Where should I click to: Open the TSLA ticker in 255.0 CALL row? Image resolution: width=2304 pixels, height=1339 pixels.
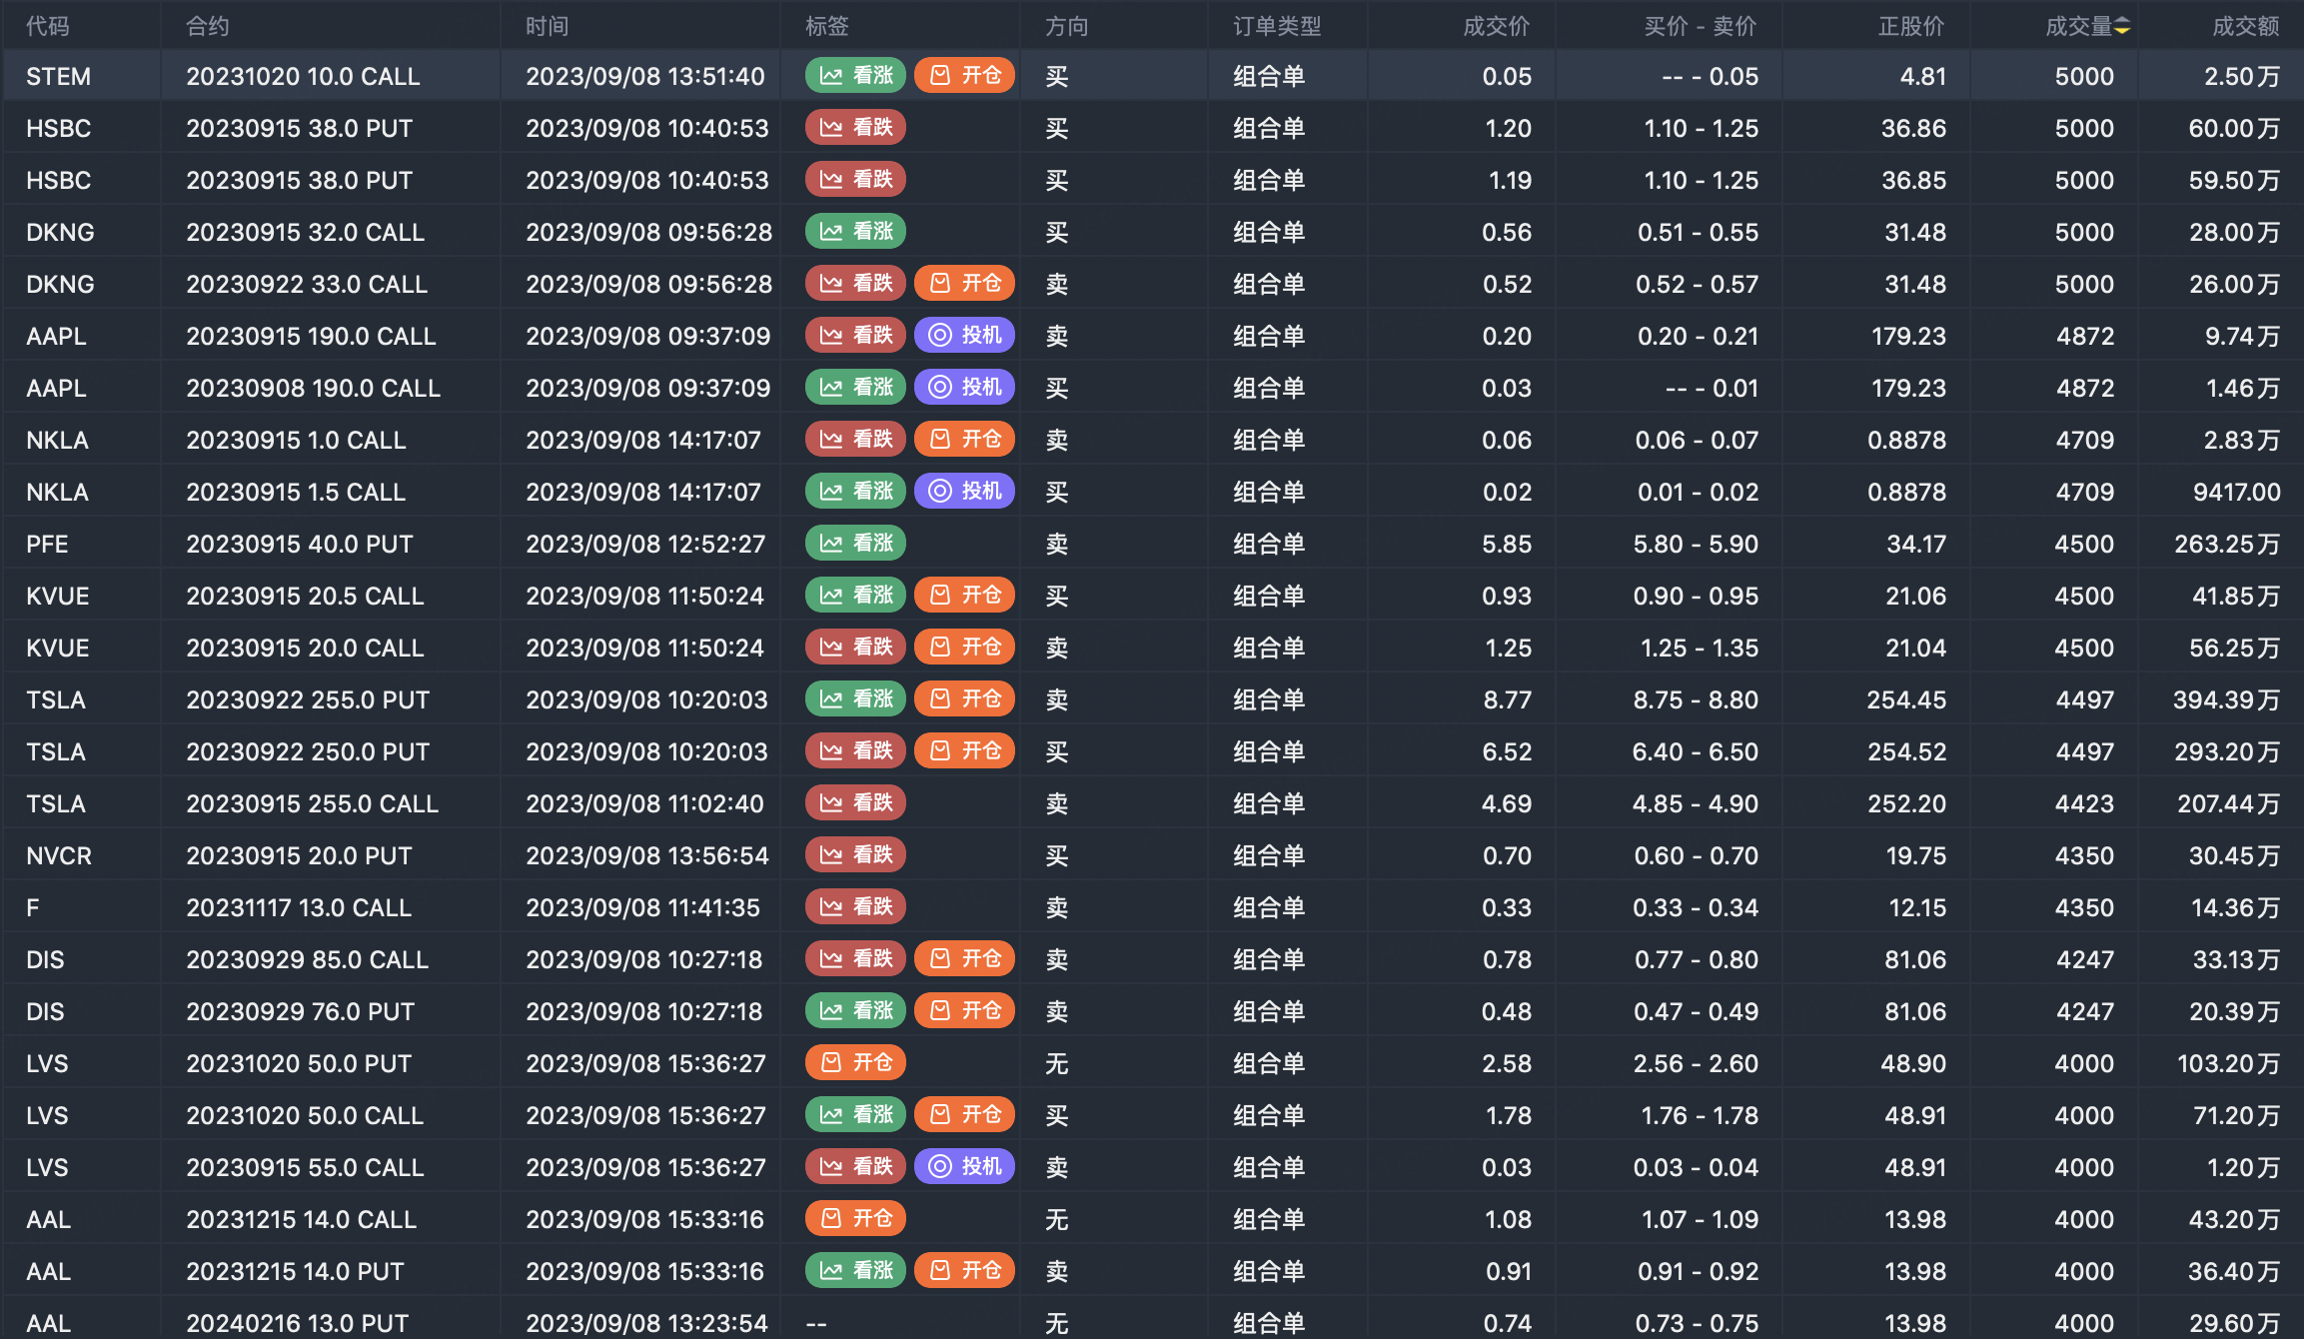point(56,803)
